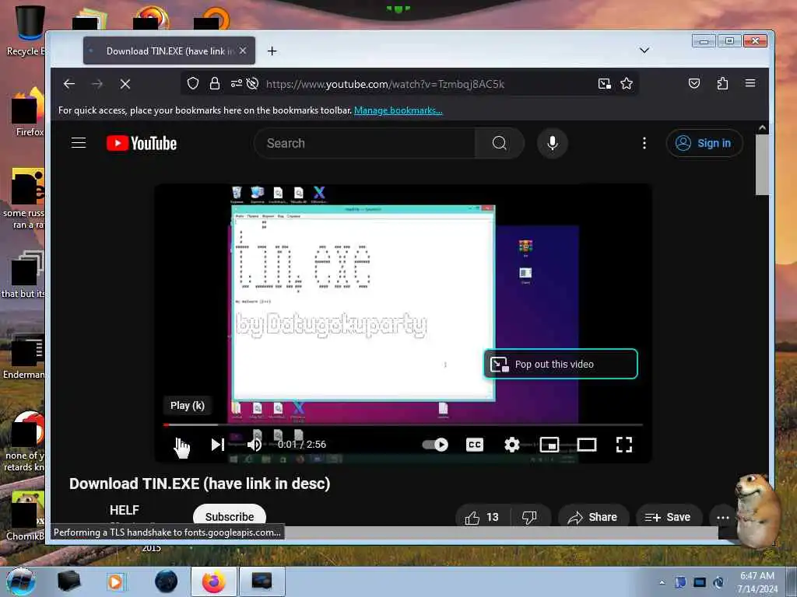Toggle theater mode on the player

tap(587, 445)
